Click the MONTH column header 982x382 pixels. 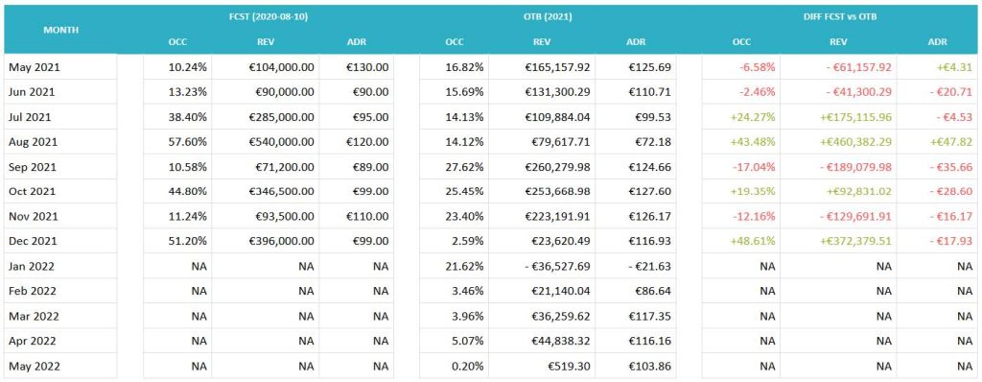[x=60, y=30]
